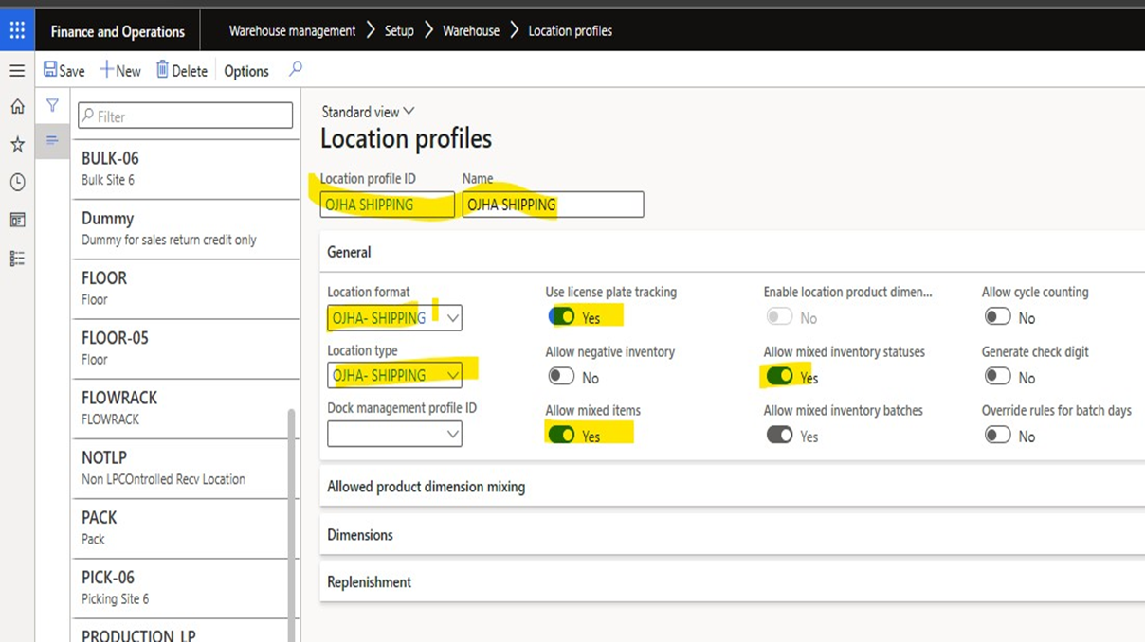Select NOTLP profile in the list
Viewport: 1145px width, 642px height.
click(186, 468)
